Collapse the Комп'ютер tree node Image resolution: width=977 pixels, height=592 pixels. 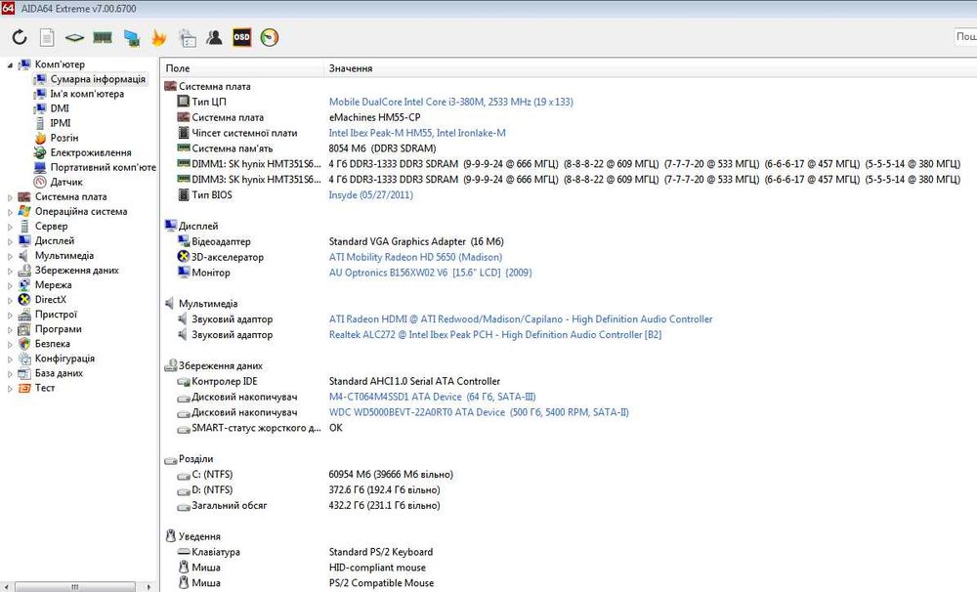coord(10,64)
